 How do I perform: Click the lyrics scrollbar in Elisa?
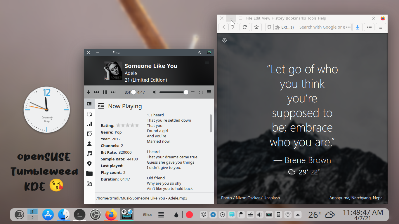click(x=211, y=123)
